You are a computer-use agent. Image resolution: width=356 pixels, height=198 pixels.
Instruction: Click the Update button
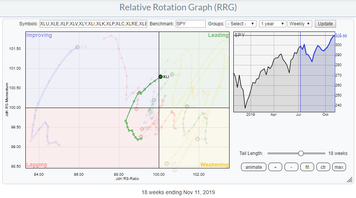point(325,24)
